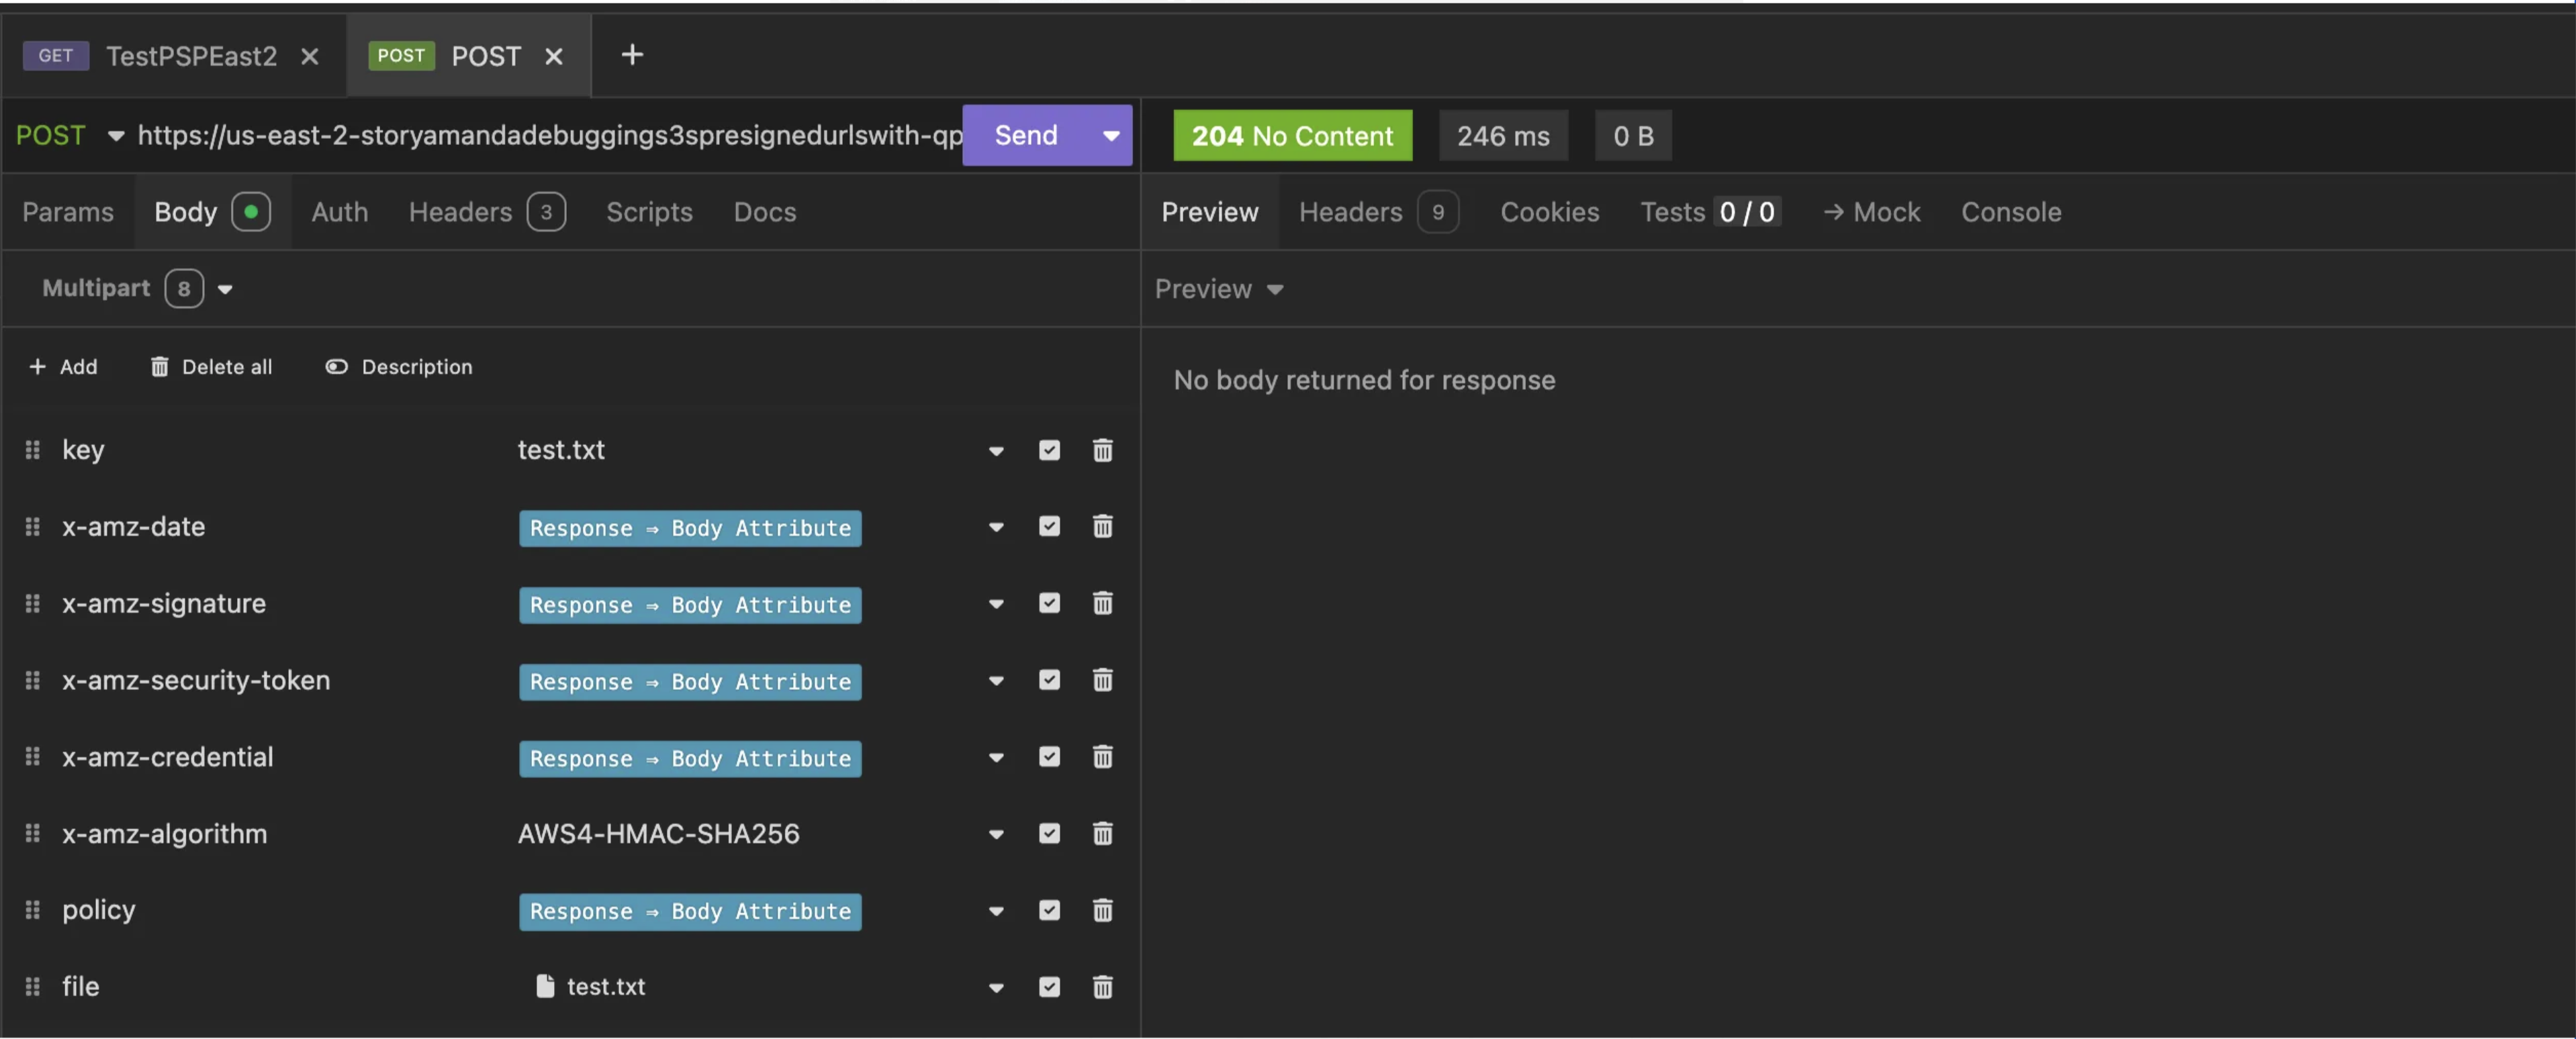
Task: Open the response Headers tab
Action: tap(1378, 212)
